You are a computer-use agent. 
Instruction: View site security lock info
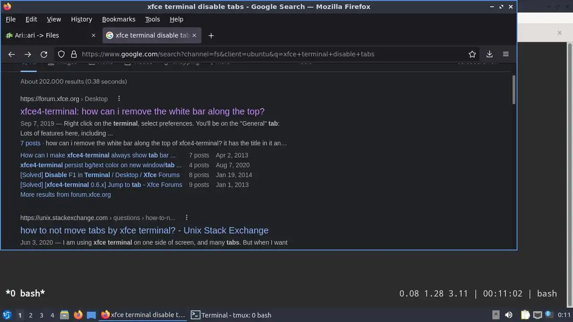tap(73, 54)
